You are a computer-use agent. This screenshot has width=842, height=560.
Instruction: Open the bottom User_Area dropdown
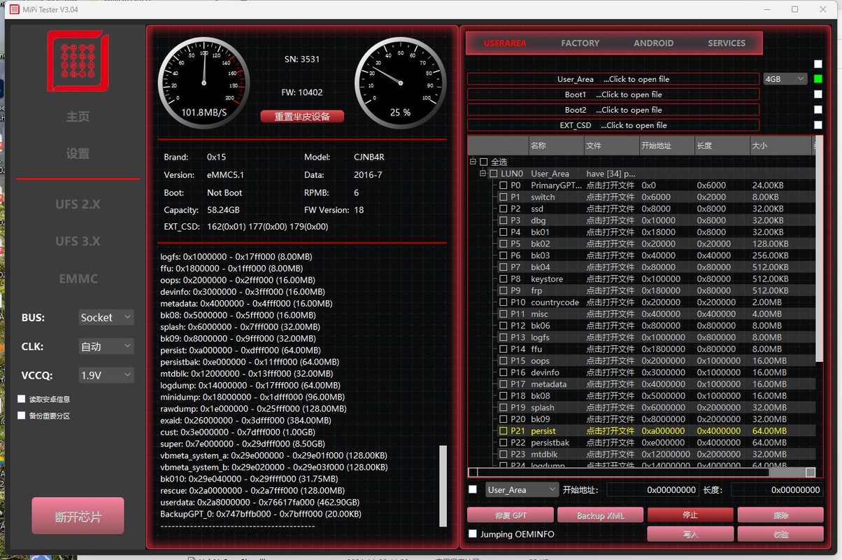click(x=522, y=490)
